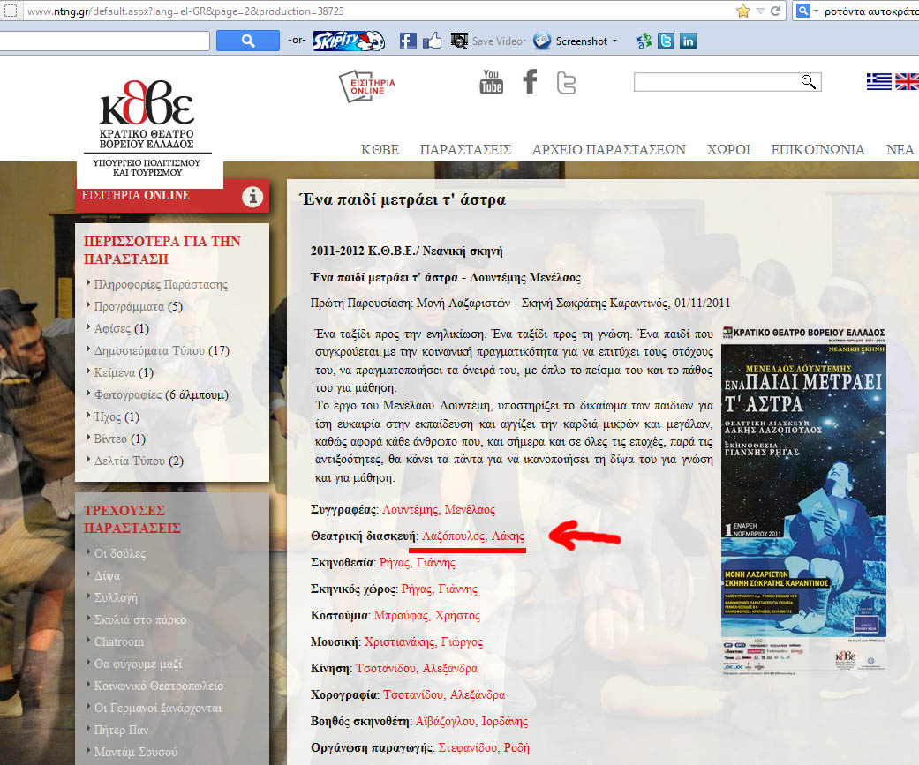
Task: Open Φωτογραφίες (6 άλμπουμ) link
Action: point(162,394)
